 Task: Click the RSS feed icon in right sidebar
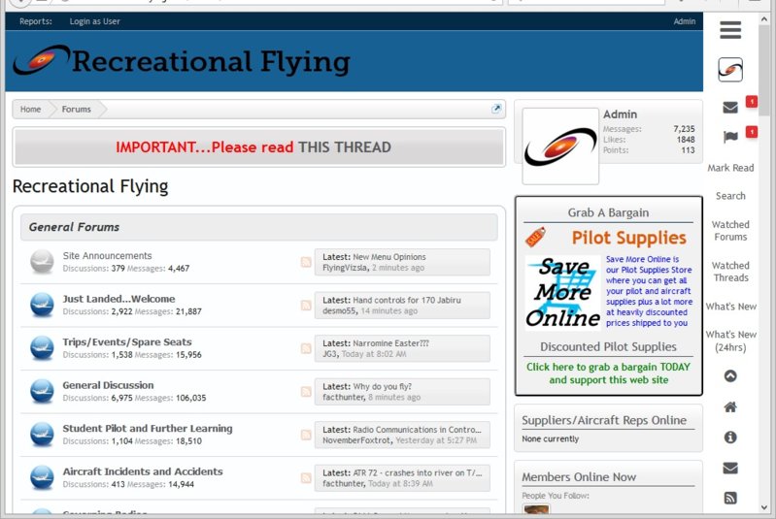pyautogui.click(x=730, y=498)
